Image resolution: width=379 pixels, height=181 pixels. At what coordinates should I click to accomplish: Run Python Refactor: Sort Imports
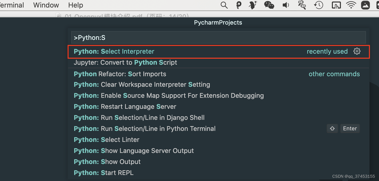pos(120,74)
